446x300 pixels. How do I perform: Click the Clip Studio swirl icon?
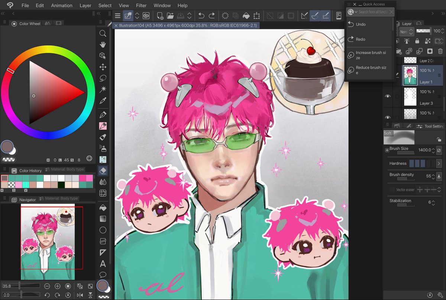coord(146,16)
